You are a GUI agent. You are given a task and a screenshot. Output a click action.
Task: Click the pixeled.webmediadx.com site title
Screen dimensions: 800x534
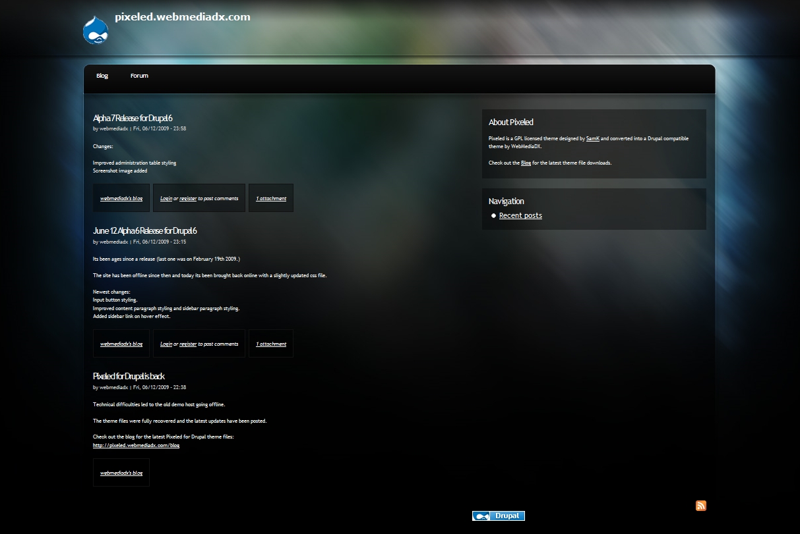[x=182, y=17]
